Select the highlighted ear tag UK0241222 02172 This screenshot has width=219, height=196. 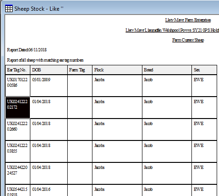(x=18, y=107)
